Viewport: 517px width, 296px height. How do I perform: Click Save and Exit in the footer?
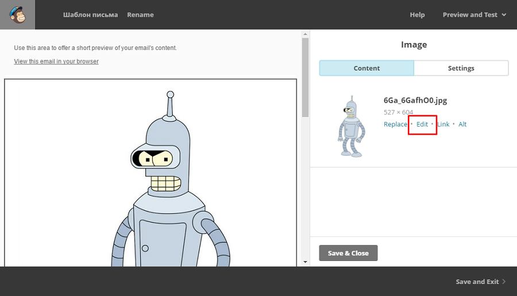(x=477, y=282)
